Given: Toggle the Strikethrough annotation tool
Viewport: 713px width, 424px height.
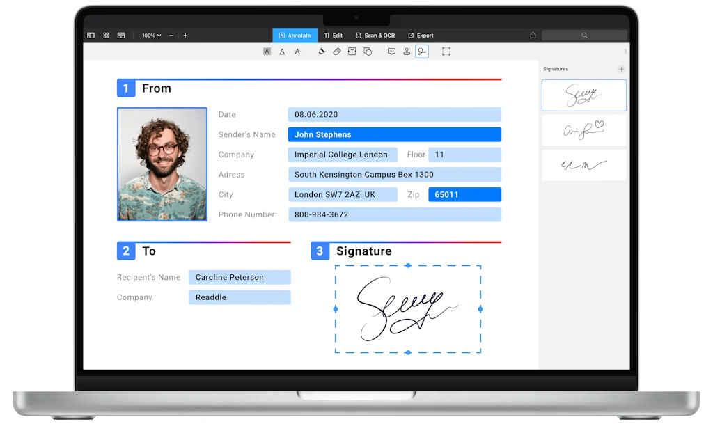Looking at the screenshot, I should pyautogui.click(x=297, y=51).
